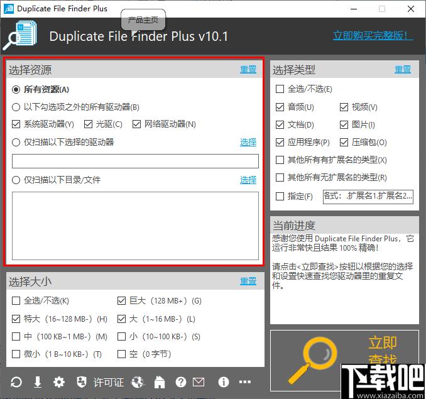Open the more options ellipsis menu
The image size is (426, 399).
point(245,382)
